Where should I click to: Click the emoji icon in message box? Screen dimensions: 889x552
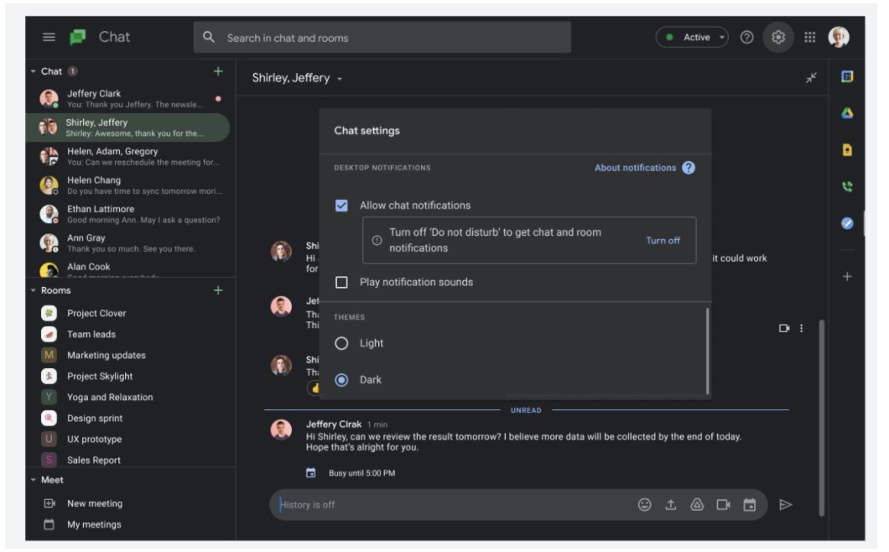click(x=644, y=505)
